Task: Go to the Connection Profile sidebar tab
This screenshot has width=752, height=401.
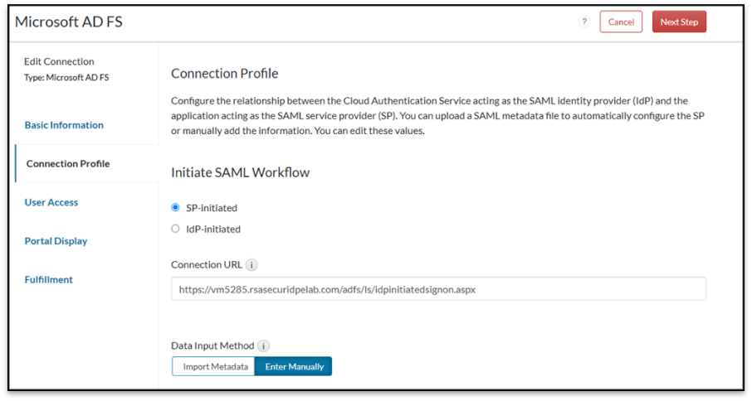Action: tap(68, 164)
